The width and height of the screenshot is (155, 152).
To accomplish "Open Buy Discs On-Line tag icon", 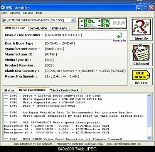I will pos(141,75).
